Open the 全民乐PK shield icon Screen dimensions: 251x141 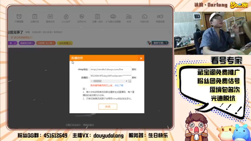click(x=82, y=18)
